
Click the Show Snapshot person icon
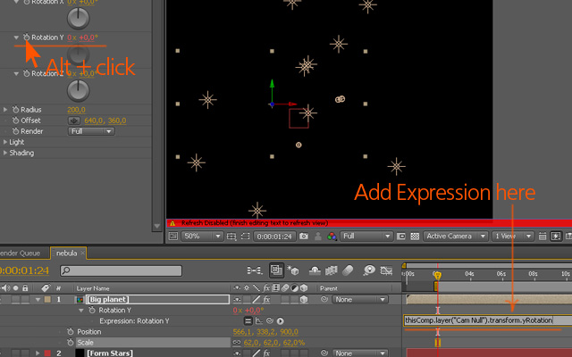pos(318,237)
